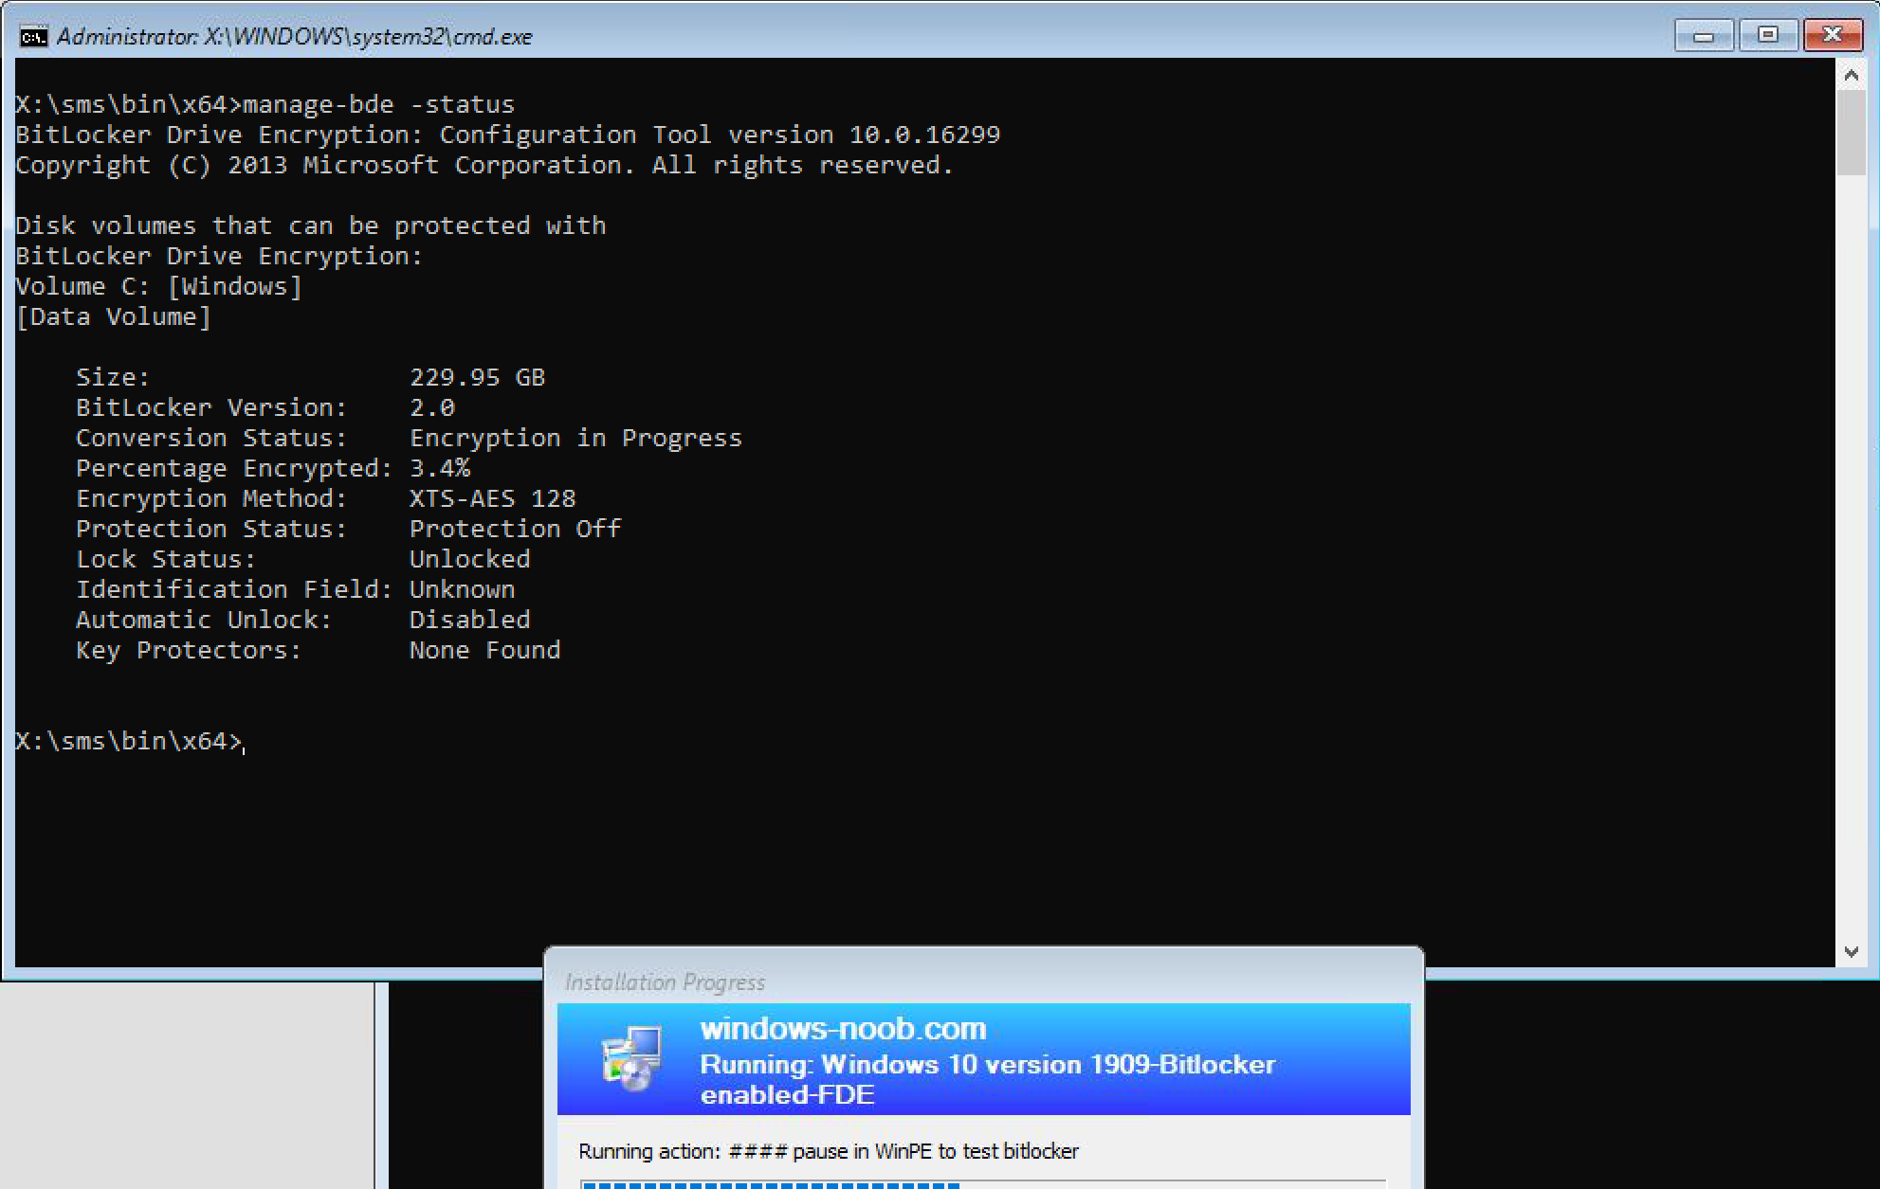Minimize the Administrator cmd.exe window
The image size is (1880, 1189).
[x=1704, y=36]
